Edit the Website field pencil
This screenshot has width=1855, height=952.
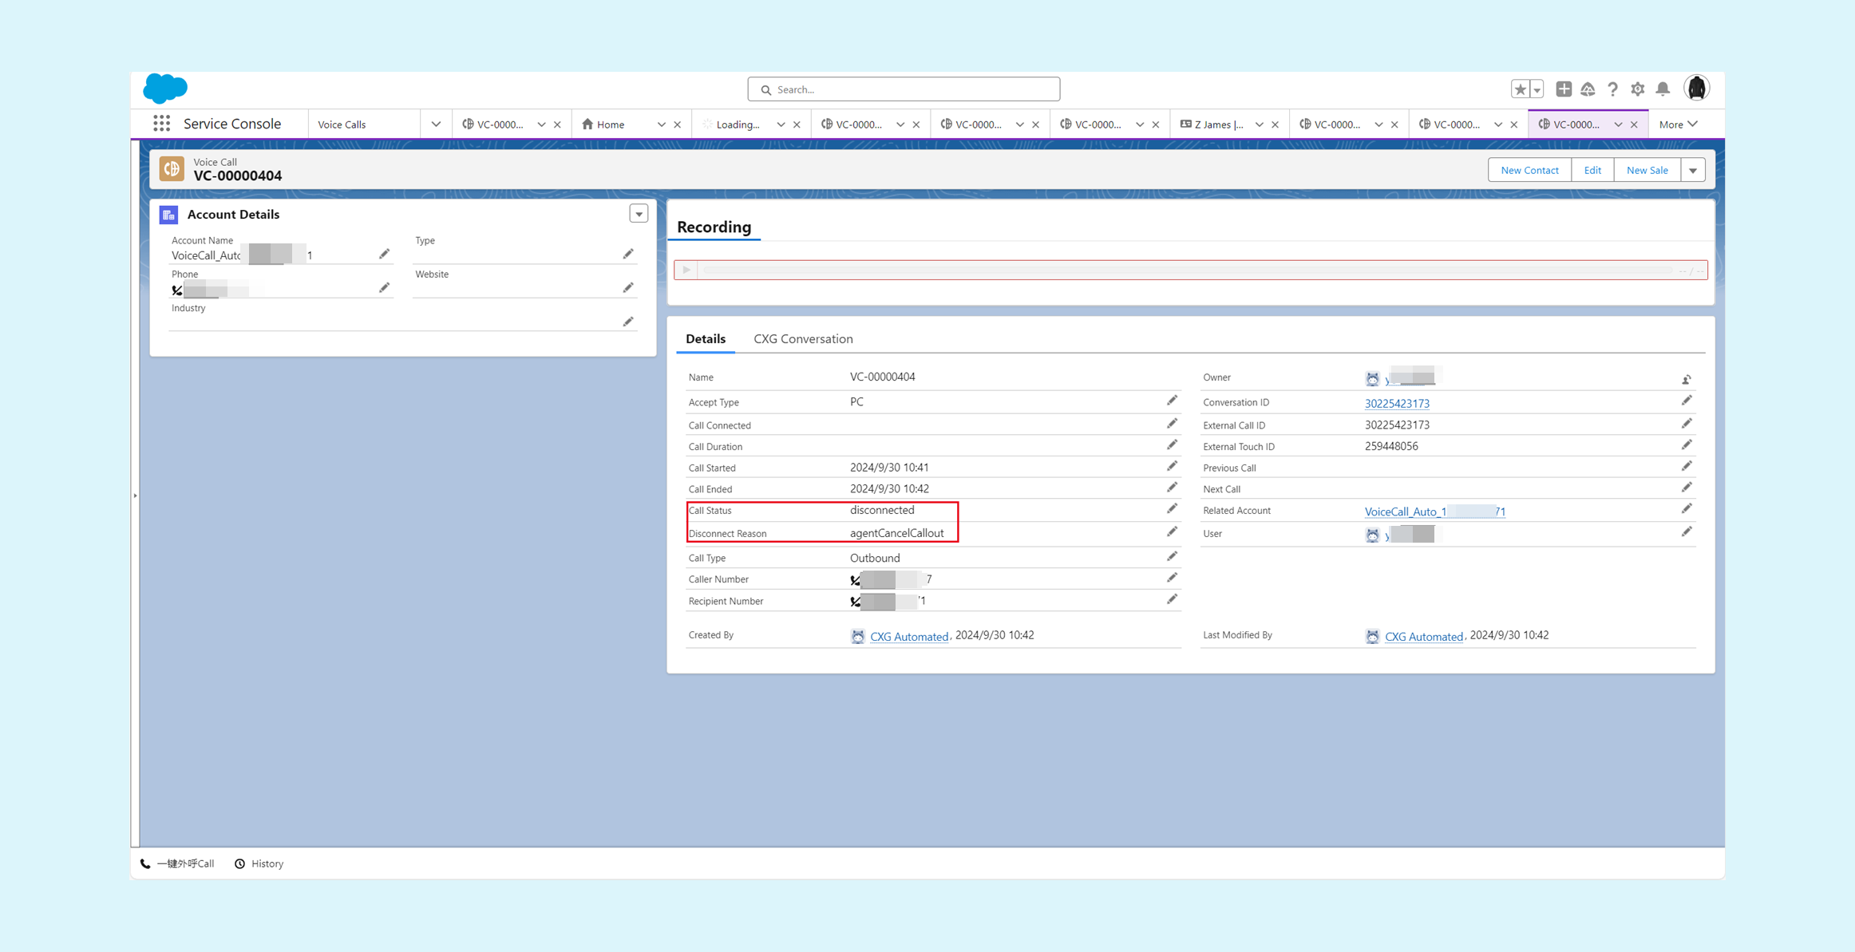pos(628,287)
